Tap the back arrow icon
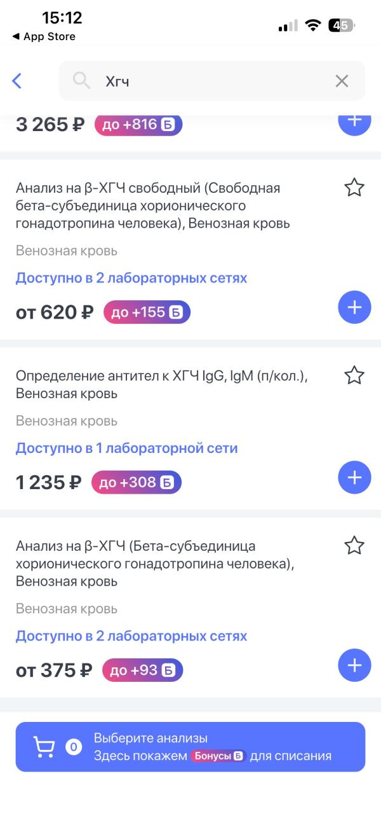 17,81
